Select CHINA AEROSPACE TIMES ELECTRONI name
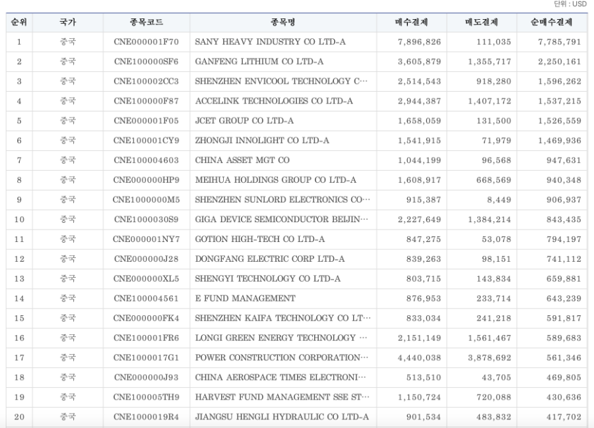Viewport: 594px width, 428px height. click(x=280, y=377)
